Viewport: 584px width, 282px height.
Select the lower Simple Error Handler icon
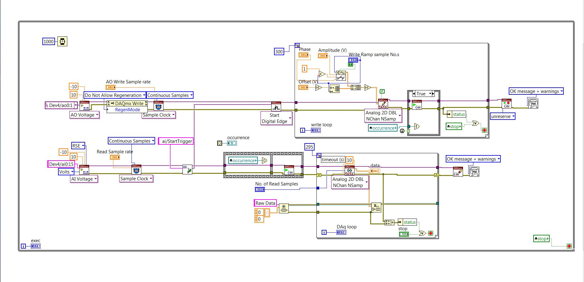click(474, 171)
